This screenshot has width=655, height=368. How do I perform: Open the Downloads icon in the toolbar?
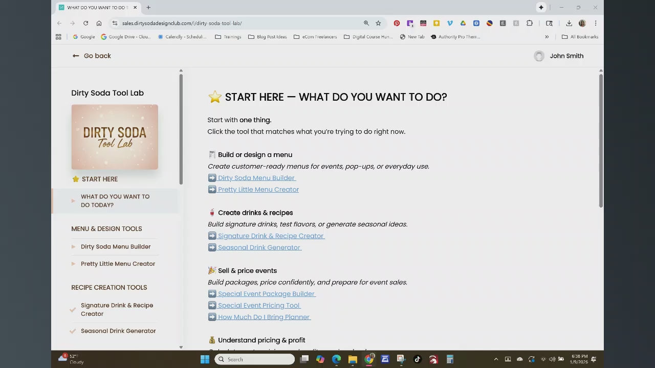tap(569, 23)
